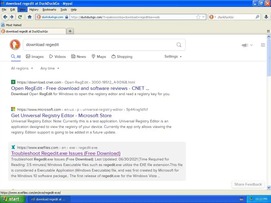Screen dimensions: 271x203
Task: Open the File menu
Action: pyautogui.click(x=4, y=10)
